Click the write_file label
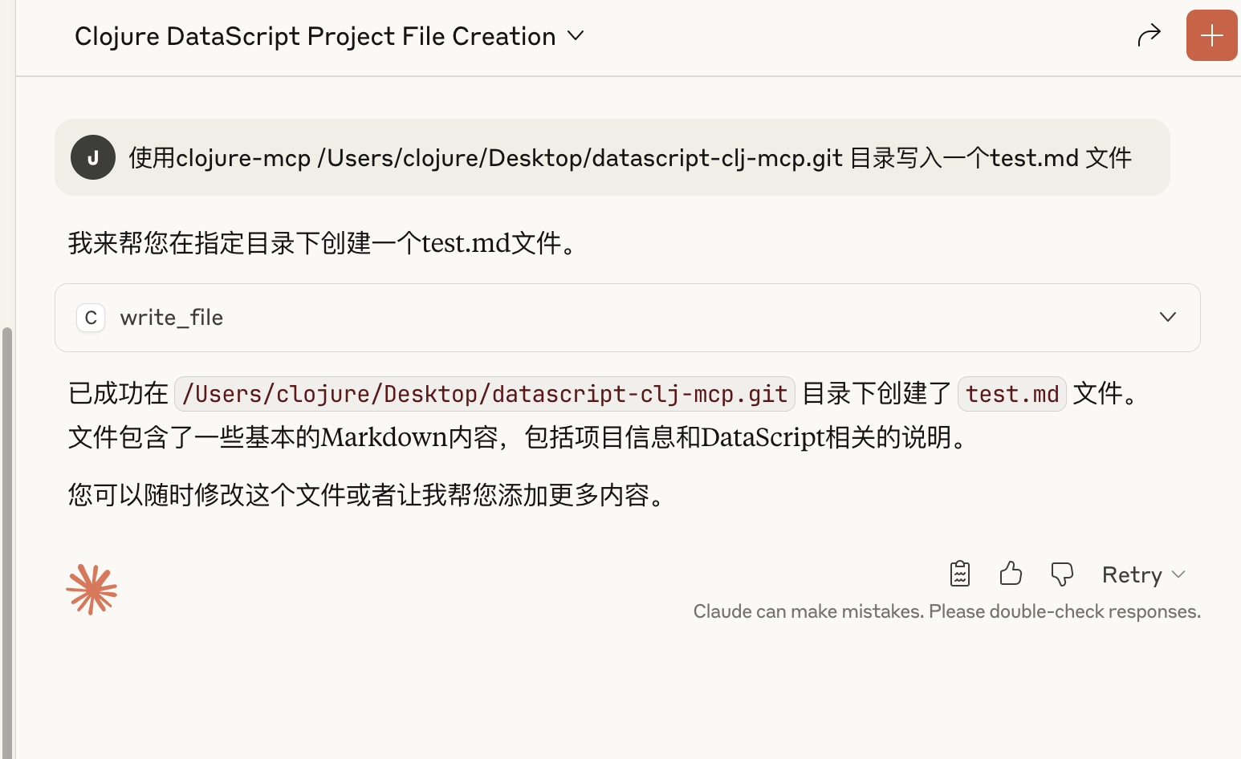1241x759 pixels. (x=172, y=318)
